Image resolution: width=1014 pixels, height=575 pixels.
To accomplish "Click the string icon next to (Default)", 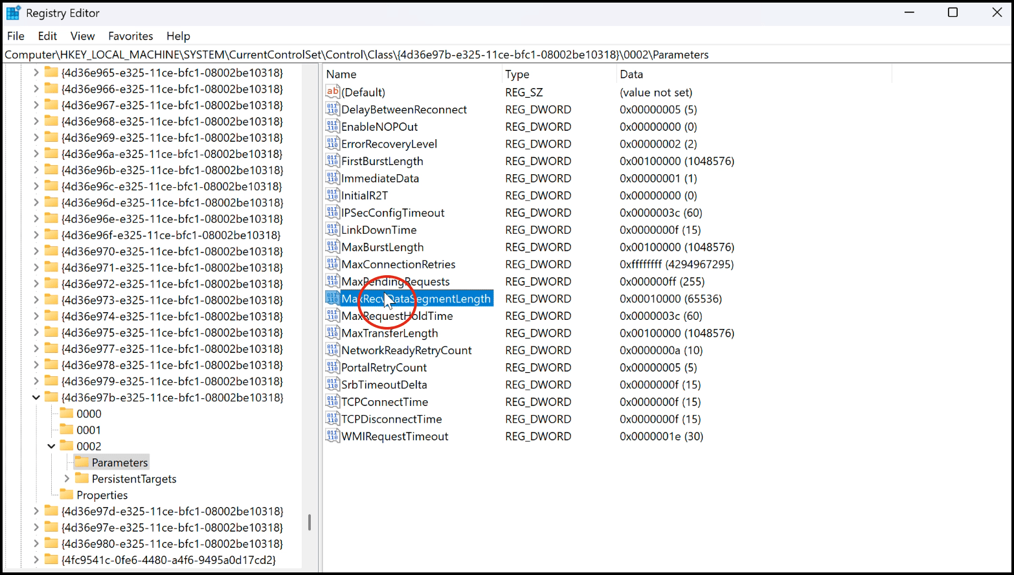I will [x=332, y=92].
